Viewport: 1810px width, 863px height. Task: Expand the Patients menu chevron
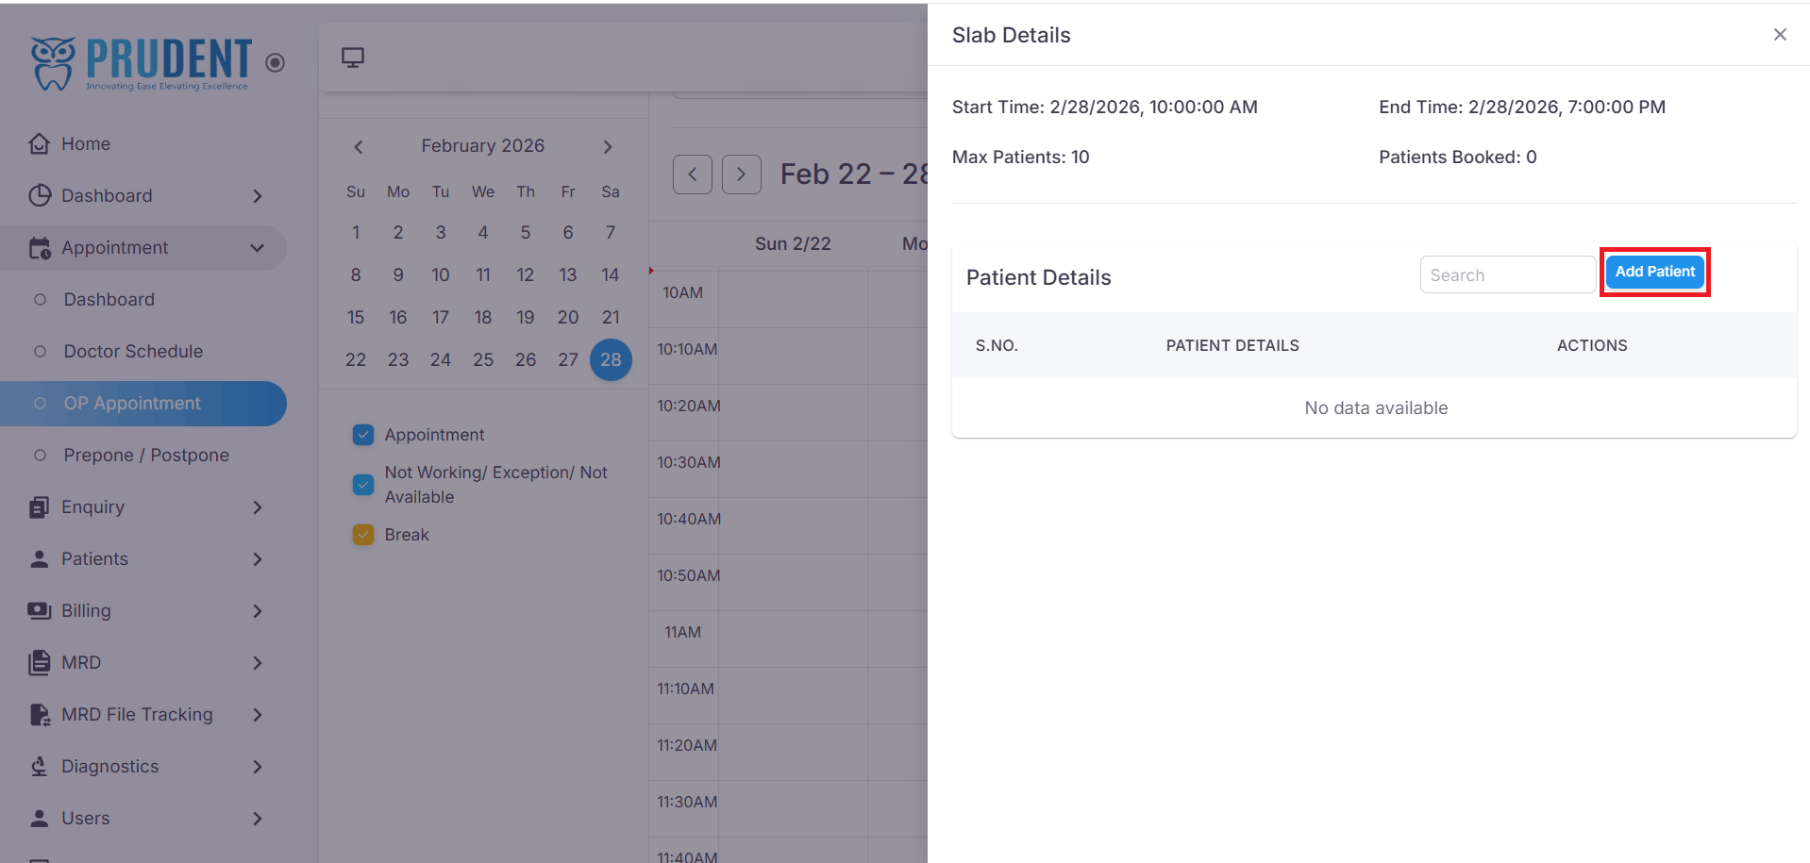(x=258, y=559)
